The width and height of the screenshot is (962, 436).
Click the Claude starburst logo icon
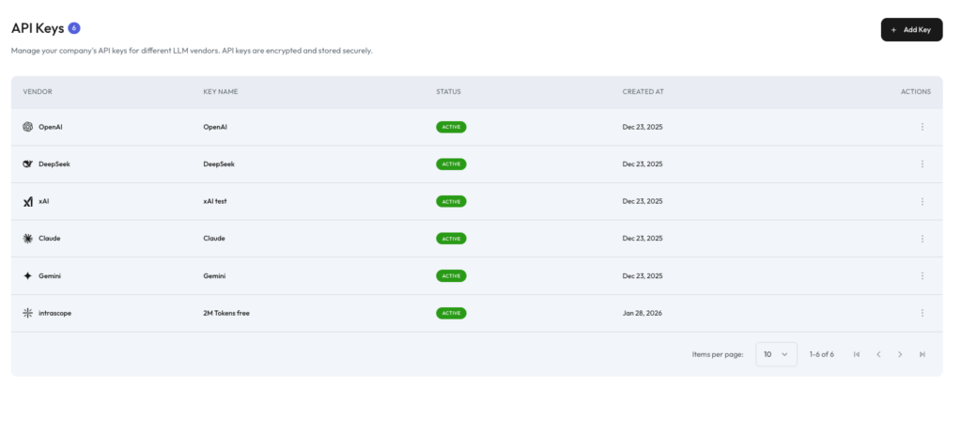(28, 239)
